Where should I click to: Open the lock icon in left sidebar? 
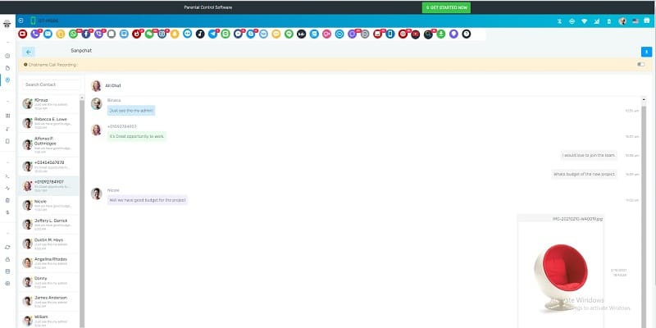7,259
